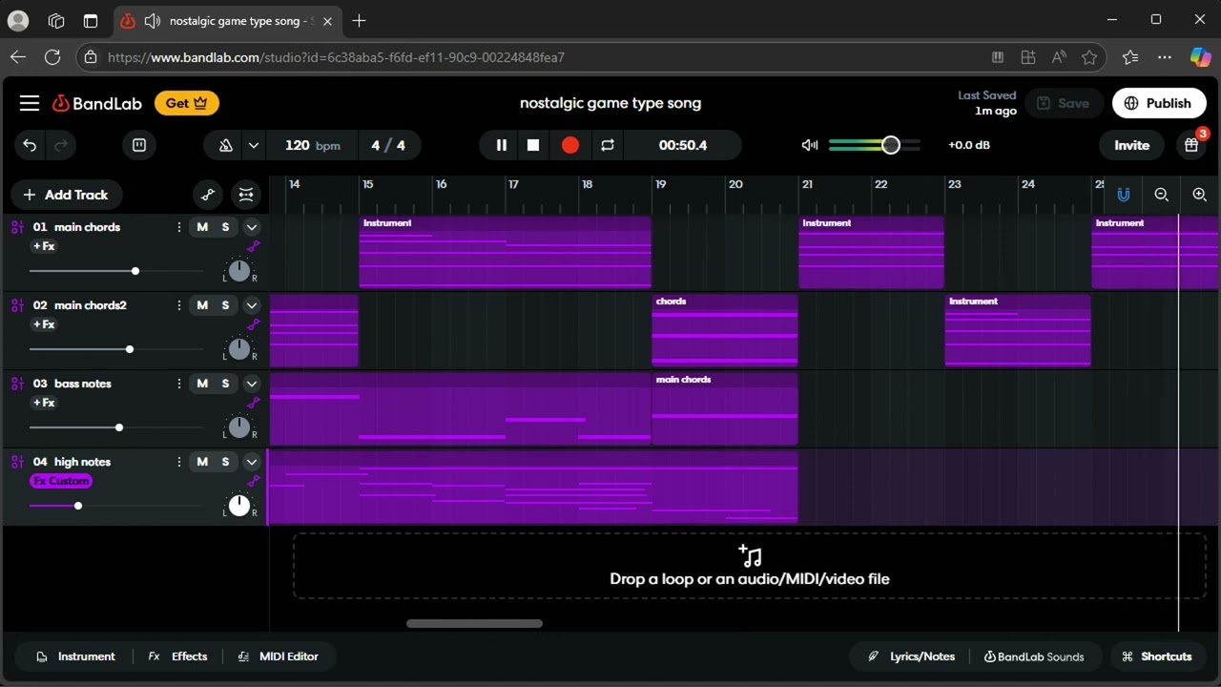Open the Shortcuts panel
1221x687 pixels.
tap(1157, 656)
